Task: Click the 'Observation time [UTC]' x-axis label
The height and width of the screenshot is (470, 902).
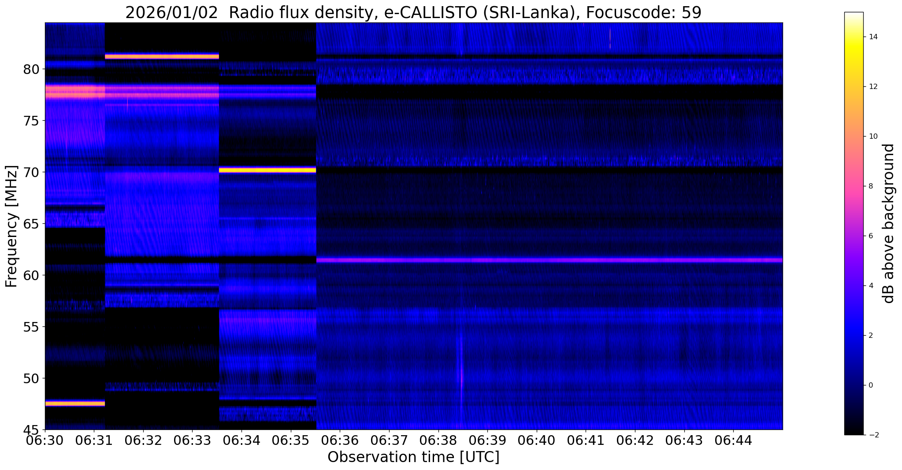Action: (413, 457)
